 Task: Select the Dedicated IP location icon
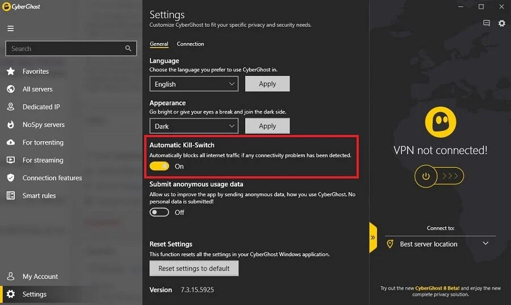pos(10,107)
